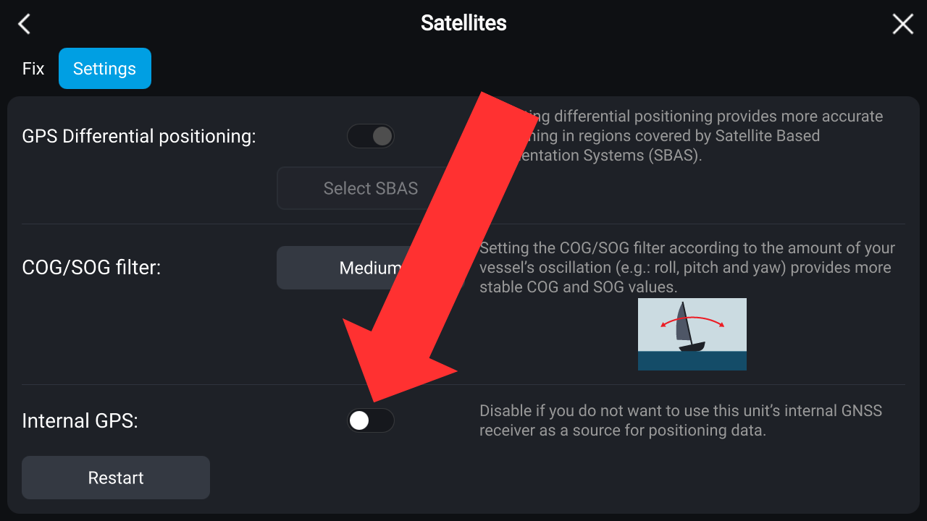The height and width of the screenshot is (521, 927).
Task: Click the SBAS differential positioning description text
Action: [x=695, y=136]
